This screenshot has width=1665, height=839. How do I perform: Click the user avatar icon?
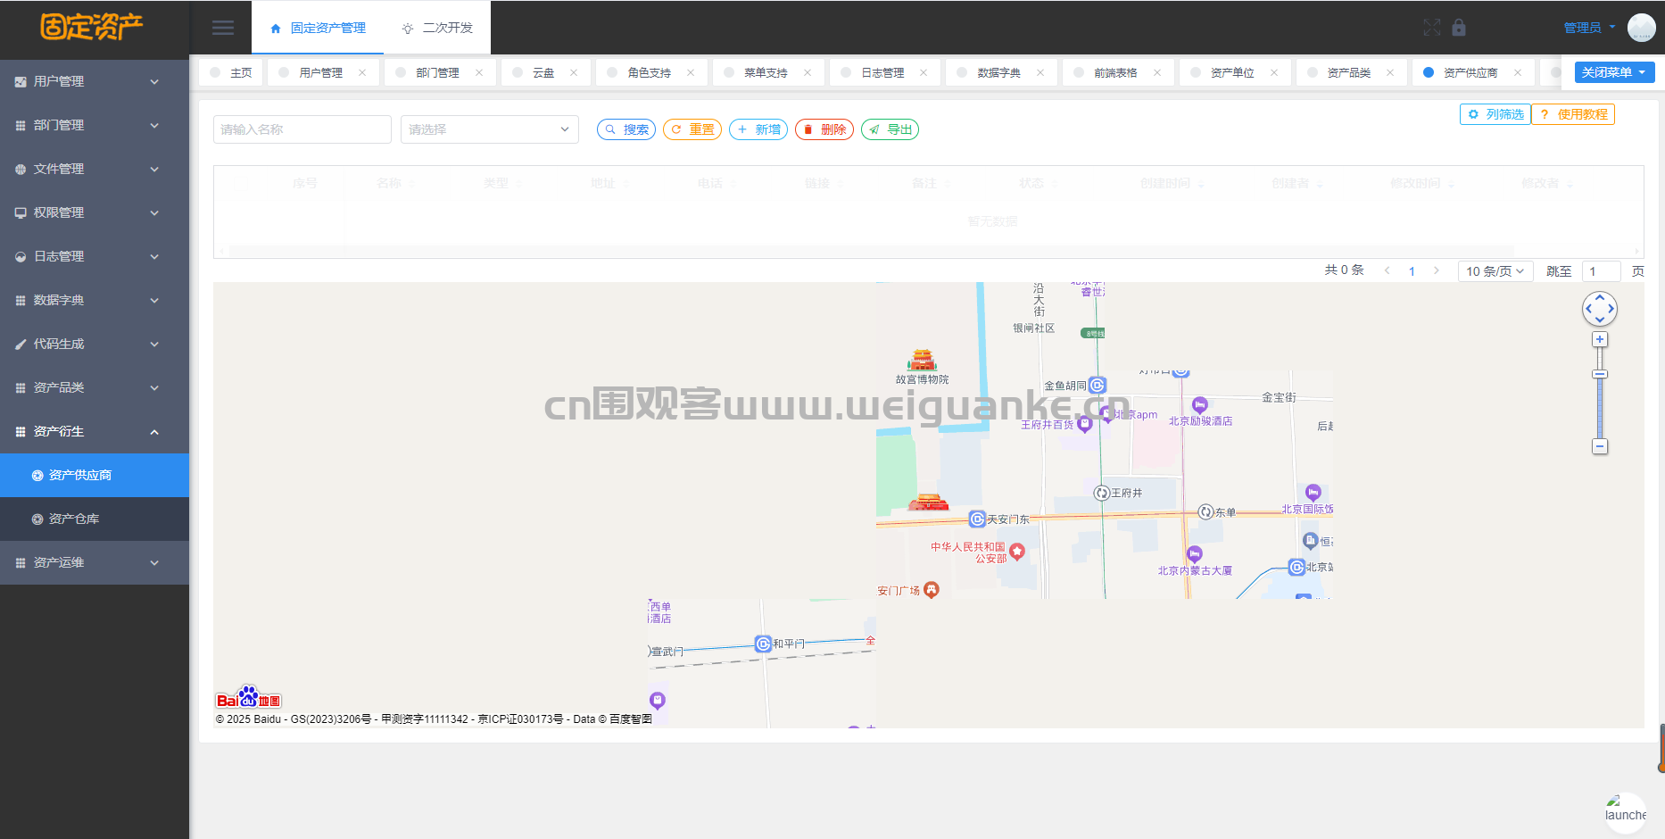[x=1641, y=28]
